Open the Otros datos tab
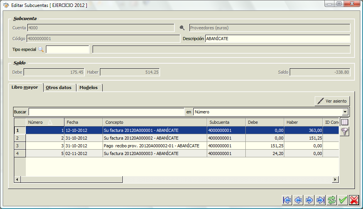This screenshot has height=209, width=363. pyautogui.click(x=59, y=88)
